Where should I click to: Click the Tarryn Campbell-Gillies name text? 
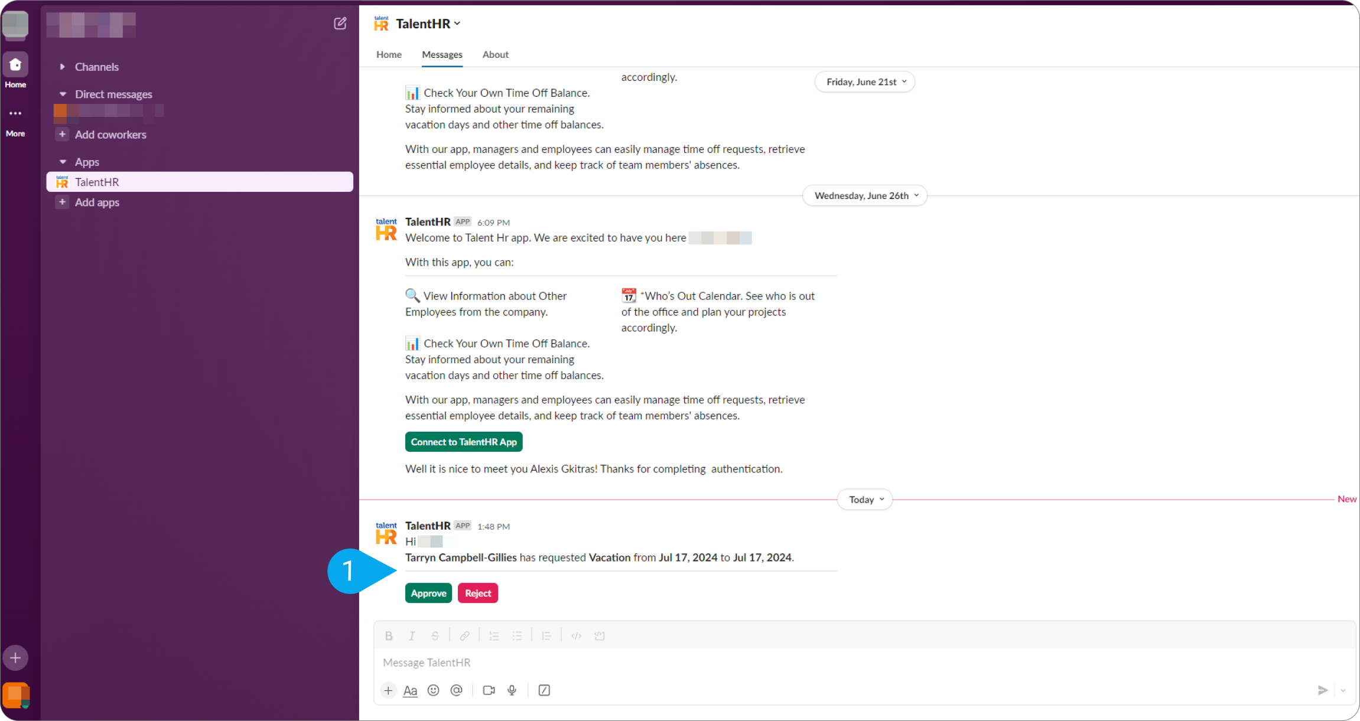(x=461, y=557)
